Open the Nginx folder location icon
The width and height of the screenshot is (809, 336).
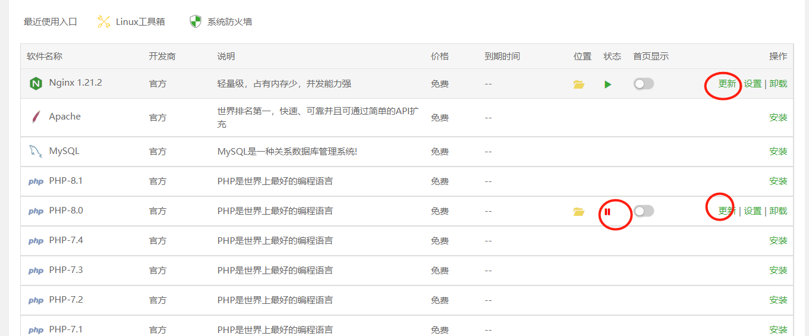click(x=579, y=84)
